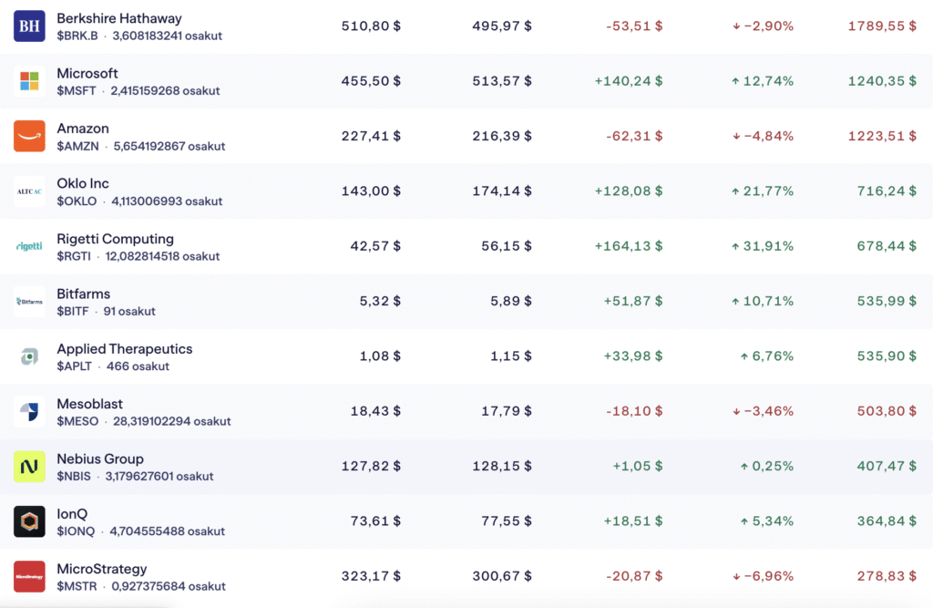Viewport: 933px width, 608px height.
Task: Click the Applied Therapeutics logo icon
Action: (x=29, y=356)
